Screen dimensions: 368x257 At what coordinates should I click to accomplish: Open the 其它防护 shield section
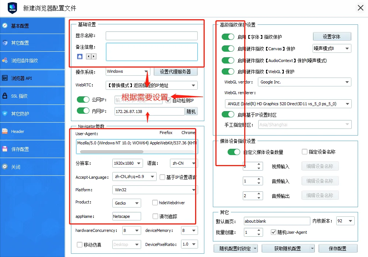pos(20,114)
